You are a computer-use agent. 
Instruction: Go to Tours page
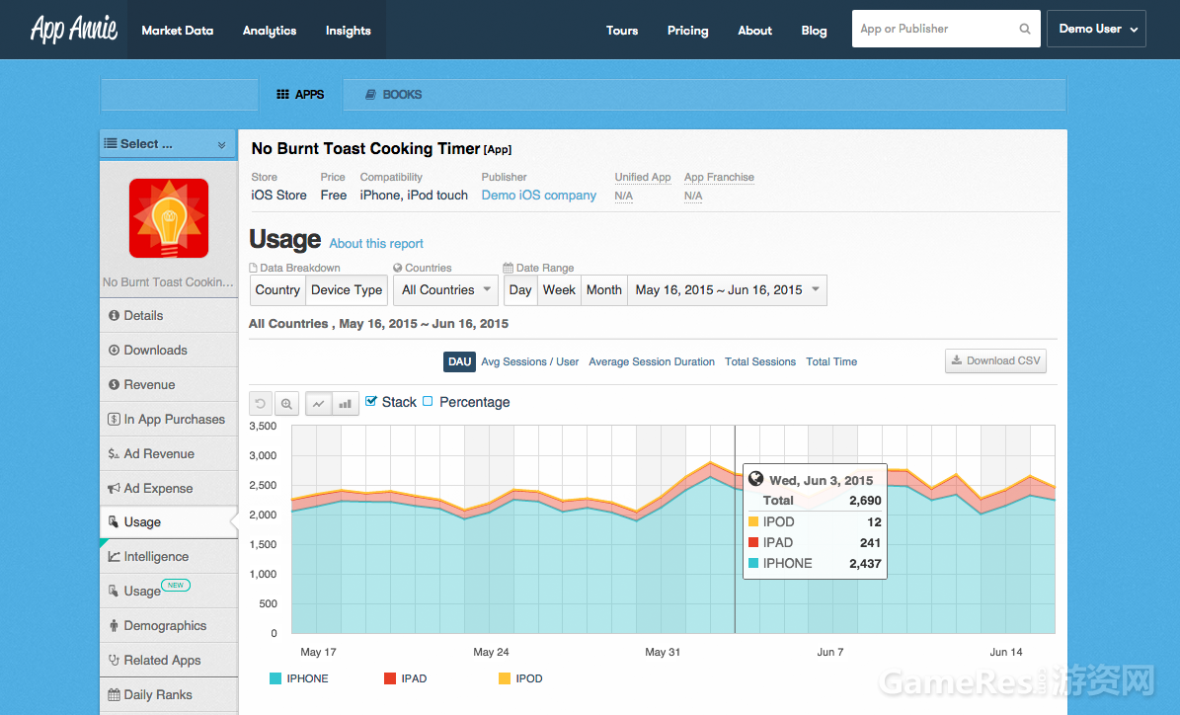(622, 30)
